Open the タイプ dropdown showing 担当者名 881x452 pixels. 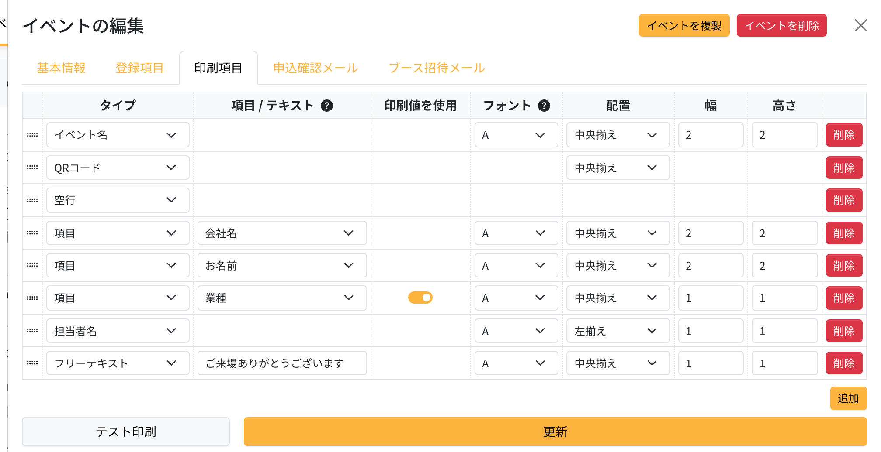[118, 331]
